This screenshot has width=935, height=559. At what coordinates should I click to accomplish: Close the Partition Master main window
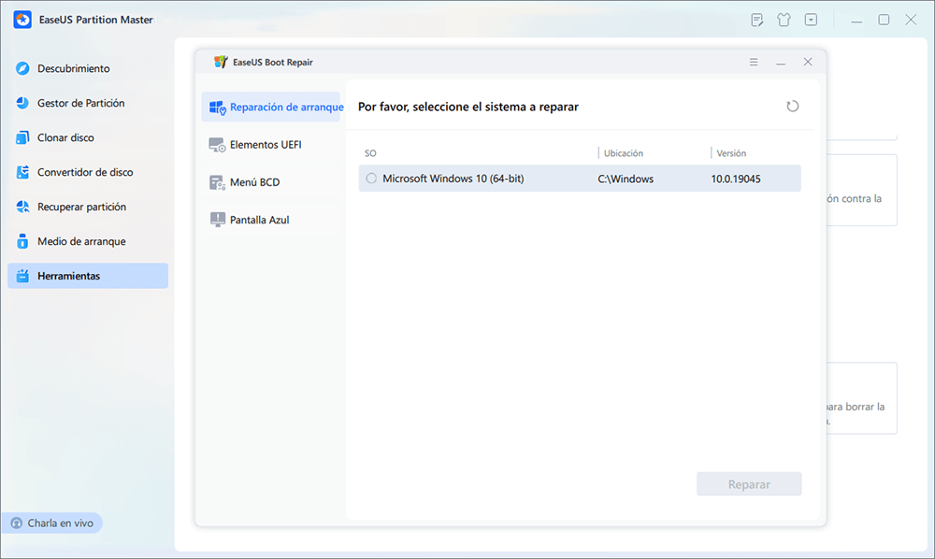(911, 20)
